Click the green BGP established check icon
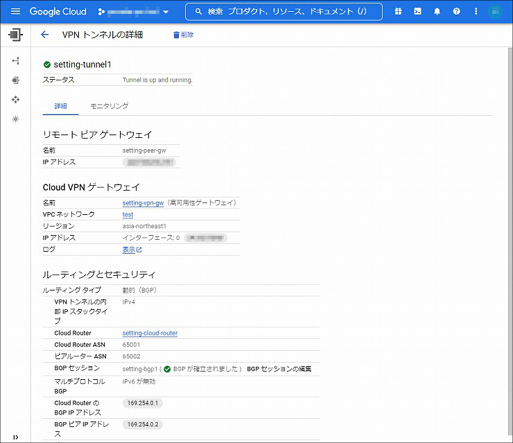513x443 pixels. [x=167, y=369]
